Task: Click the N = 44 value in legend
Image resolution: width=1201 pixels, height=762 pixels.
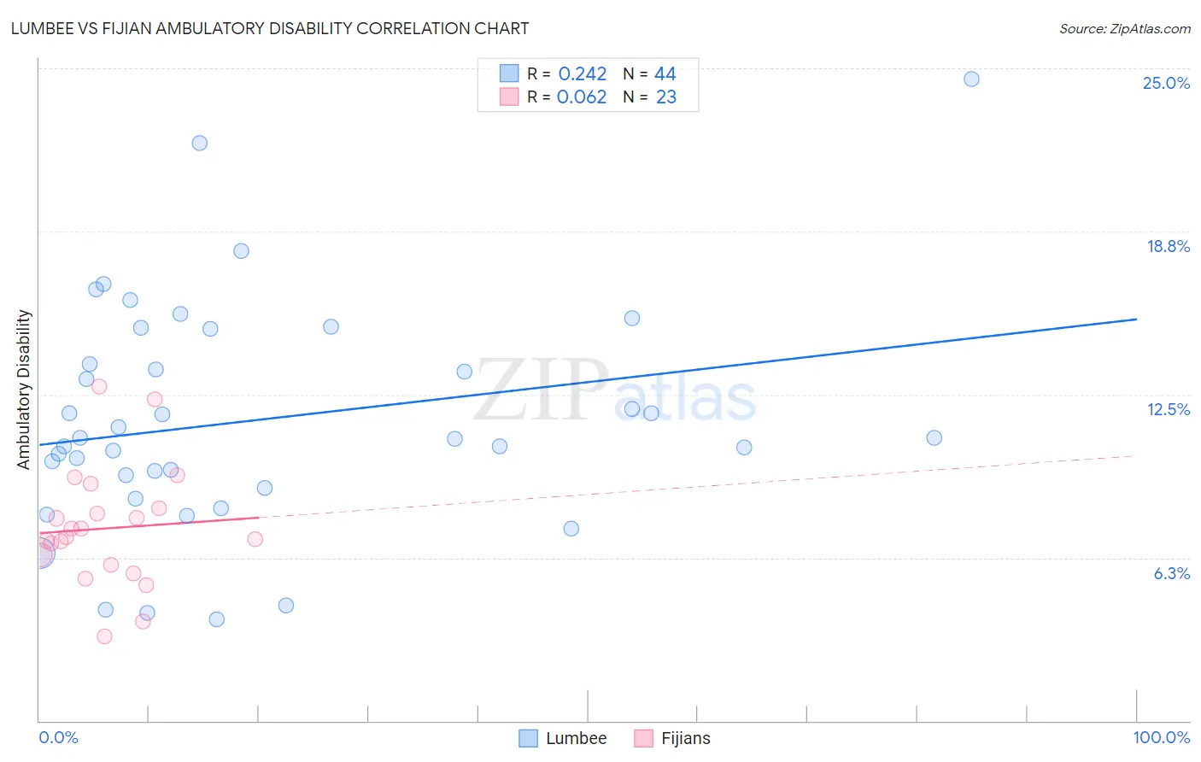Action: point(649,73)
